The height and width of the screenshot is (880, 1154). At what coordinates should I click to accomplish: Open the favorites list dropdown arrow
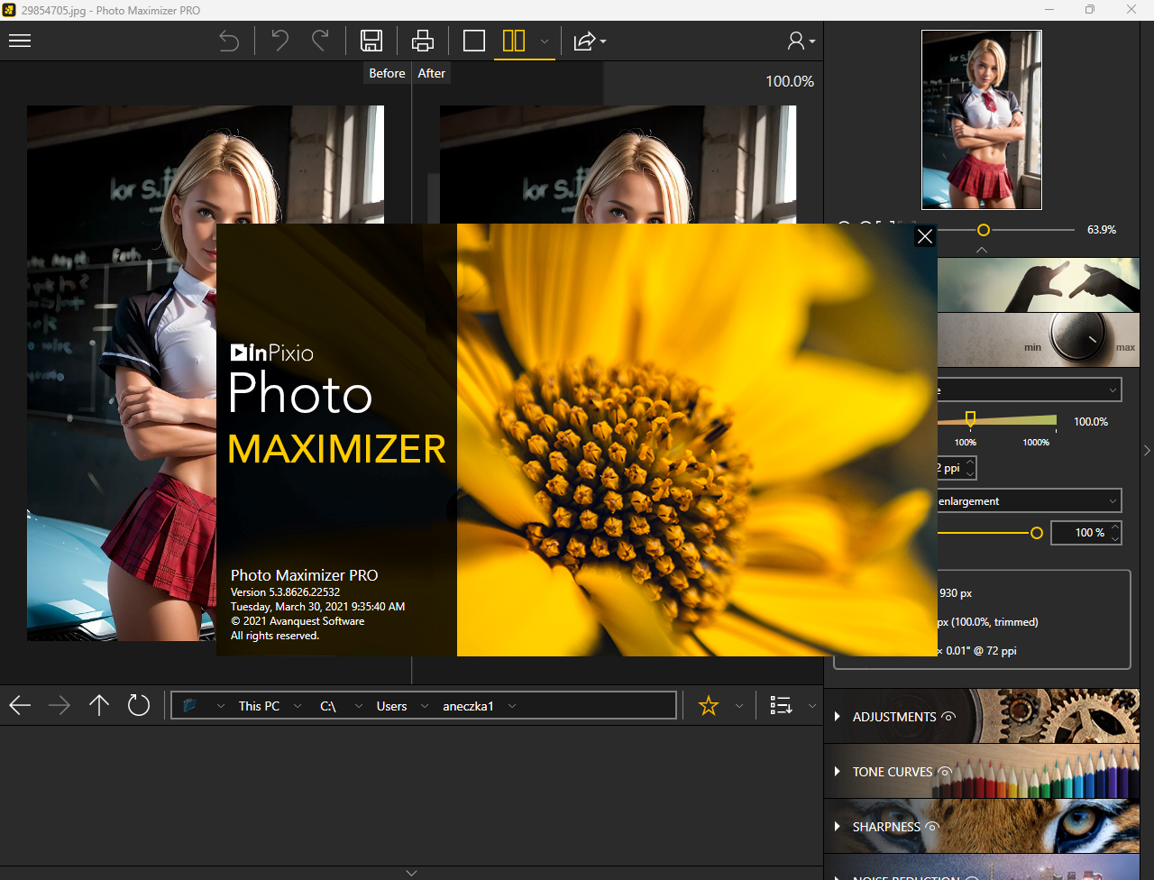click(739, 706)
